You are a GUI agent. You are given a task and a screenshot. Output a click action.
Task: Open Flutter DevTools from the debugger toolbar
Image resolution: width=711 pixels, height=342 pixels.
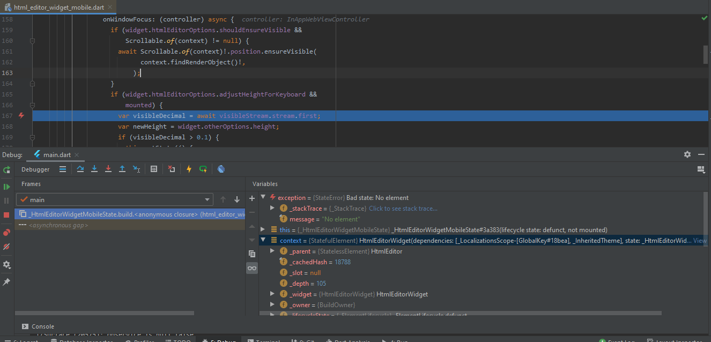(x=221, y=169)
